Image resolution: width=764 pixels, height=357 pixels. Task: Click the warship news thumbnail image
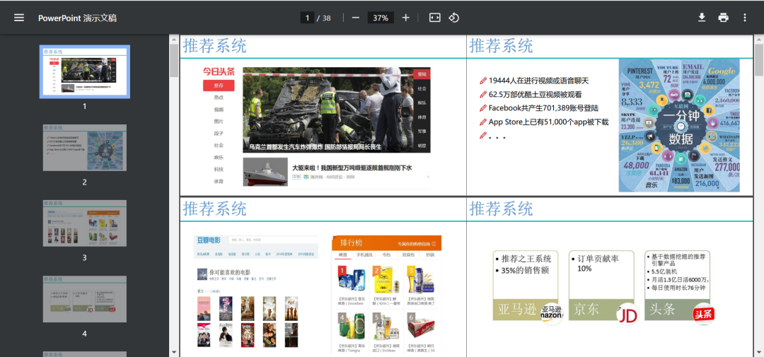pos(265,172)
